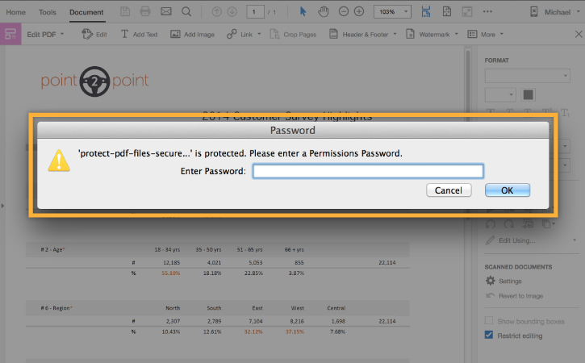Toggle Show bounding boxes checkbox
585x363 pixels.
[489, 320]
